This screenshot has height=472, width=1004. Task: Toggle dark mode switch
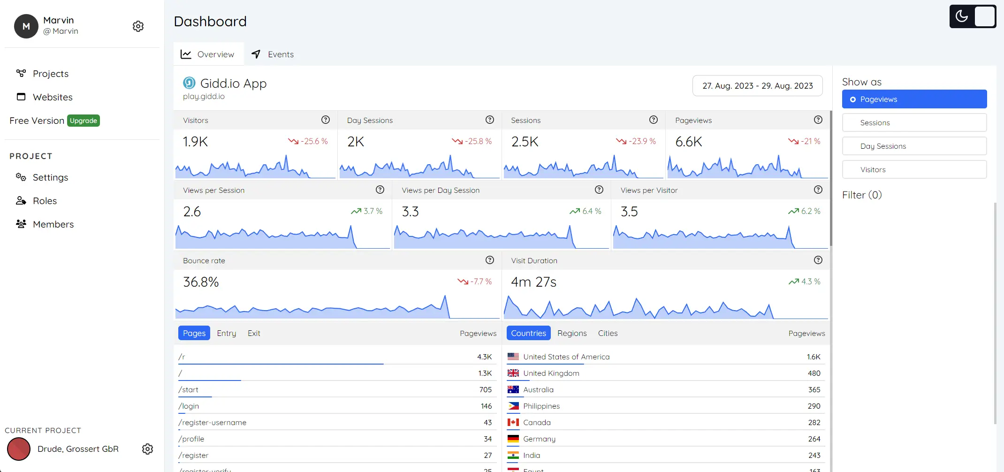coord(973,16)
